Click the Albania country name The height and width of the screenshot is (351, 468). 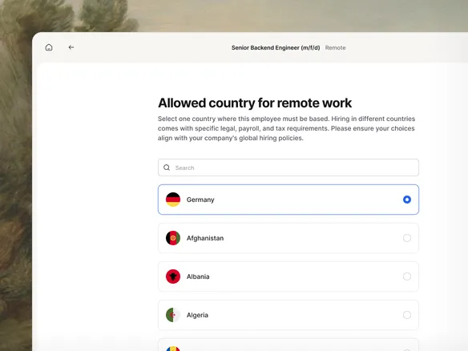[198, 276]
